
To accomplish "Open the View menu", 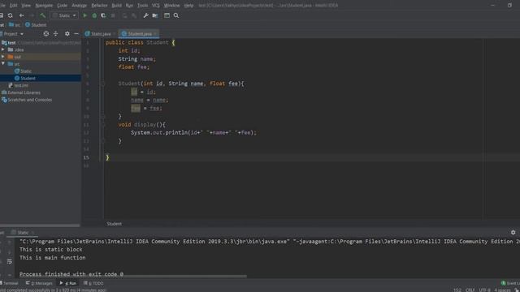I will coord(26,6).
